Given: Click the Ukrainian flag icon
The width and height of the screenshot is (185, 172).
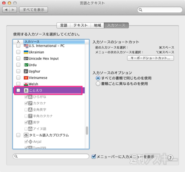Looking at the screenshot, I should [x=26, y=52].
